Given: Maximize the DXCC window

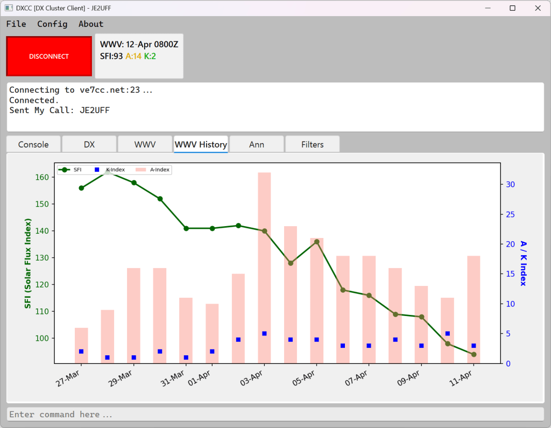Looking at the screenshot, I should 512,8.
